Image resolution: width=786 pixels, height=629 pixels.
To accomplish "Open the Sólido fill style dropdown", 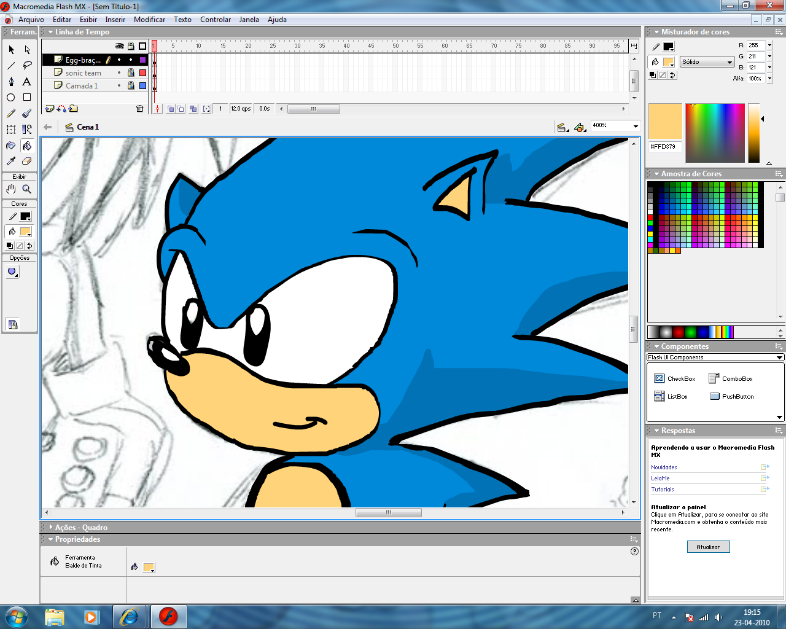I will [707, 62].
